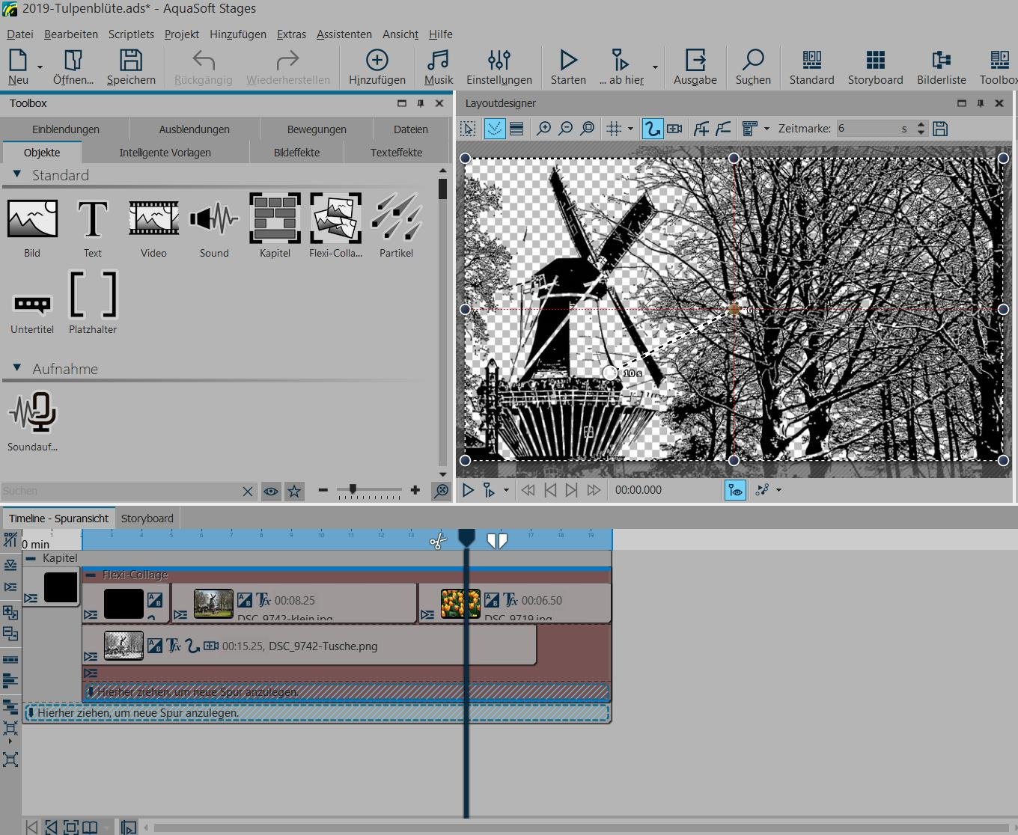Image resolution: width=1018 pixels, height=835 pixels.
Task: Toggle the eye filter next to the Toolbox search
Action: click(271, 491)
